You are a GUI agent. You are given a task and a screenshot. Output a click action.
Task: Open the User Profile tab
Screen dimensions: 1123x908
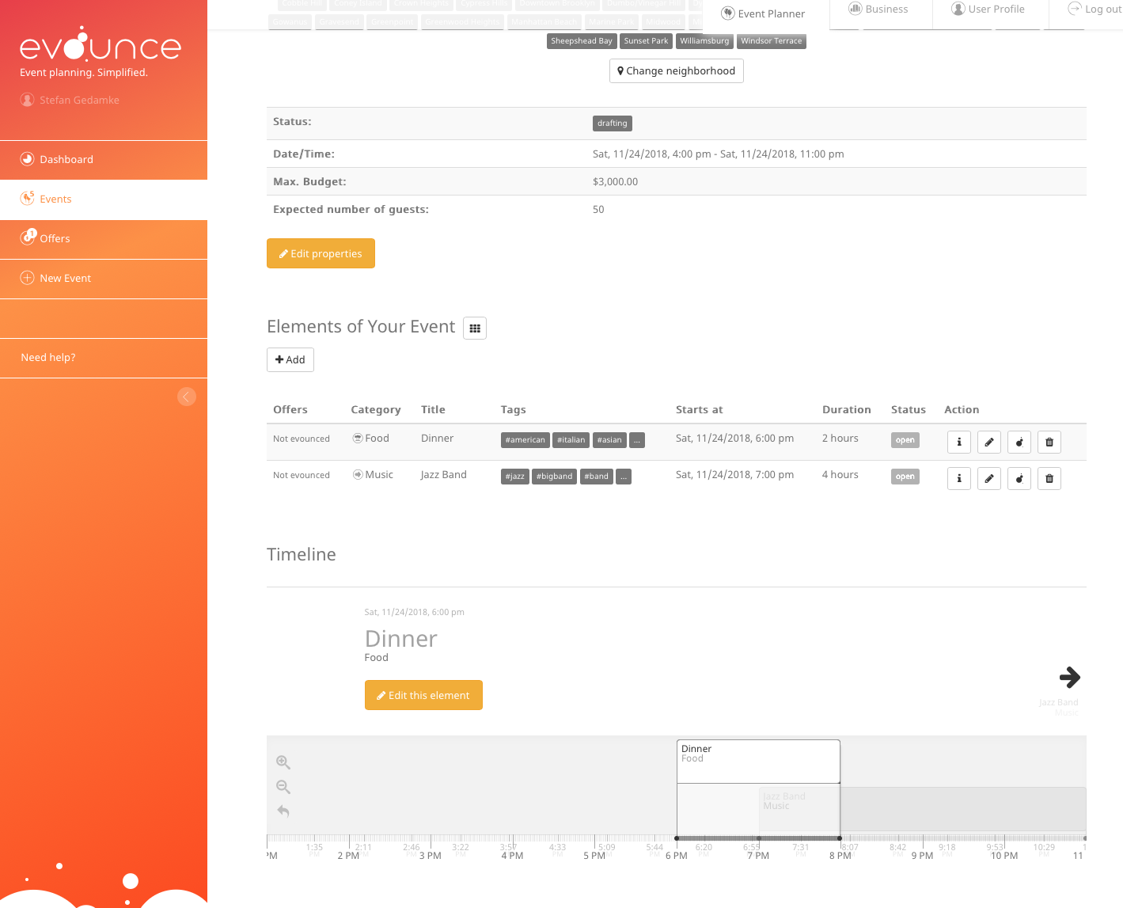pos(989,9)
